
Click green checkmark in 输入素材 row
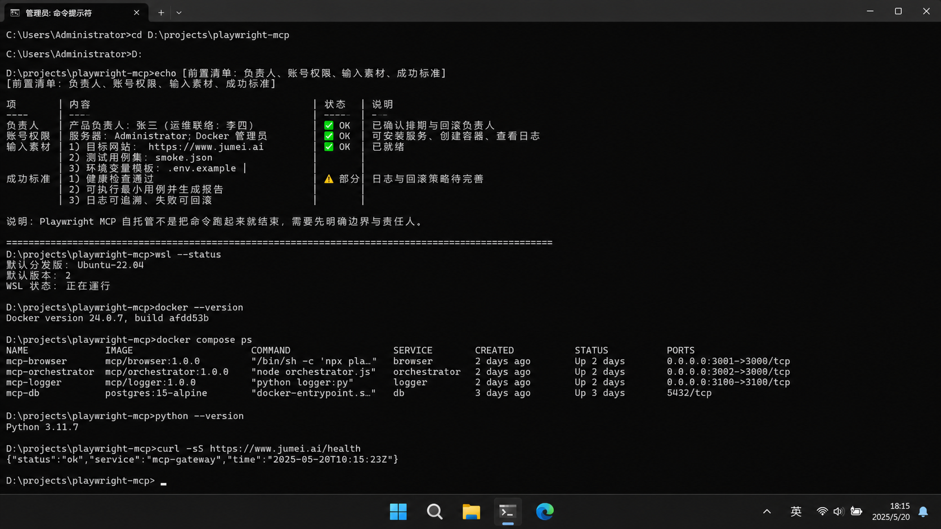point(329,147)
